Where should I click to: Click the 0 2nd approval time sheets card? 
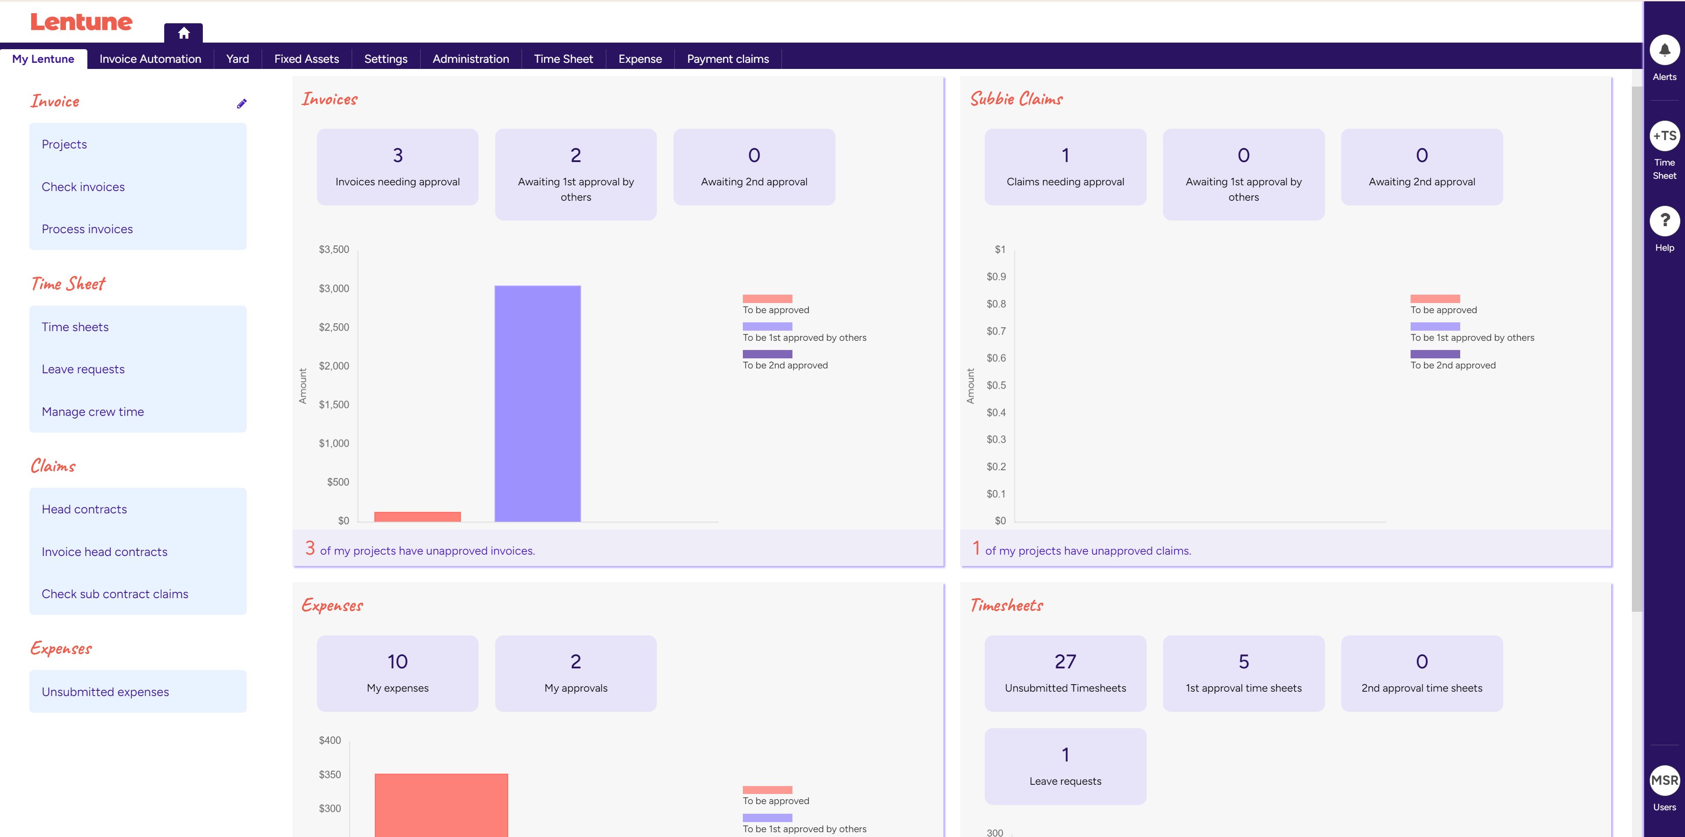pos(1422,673)
